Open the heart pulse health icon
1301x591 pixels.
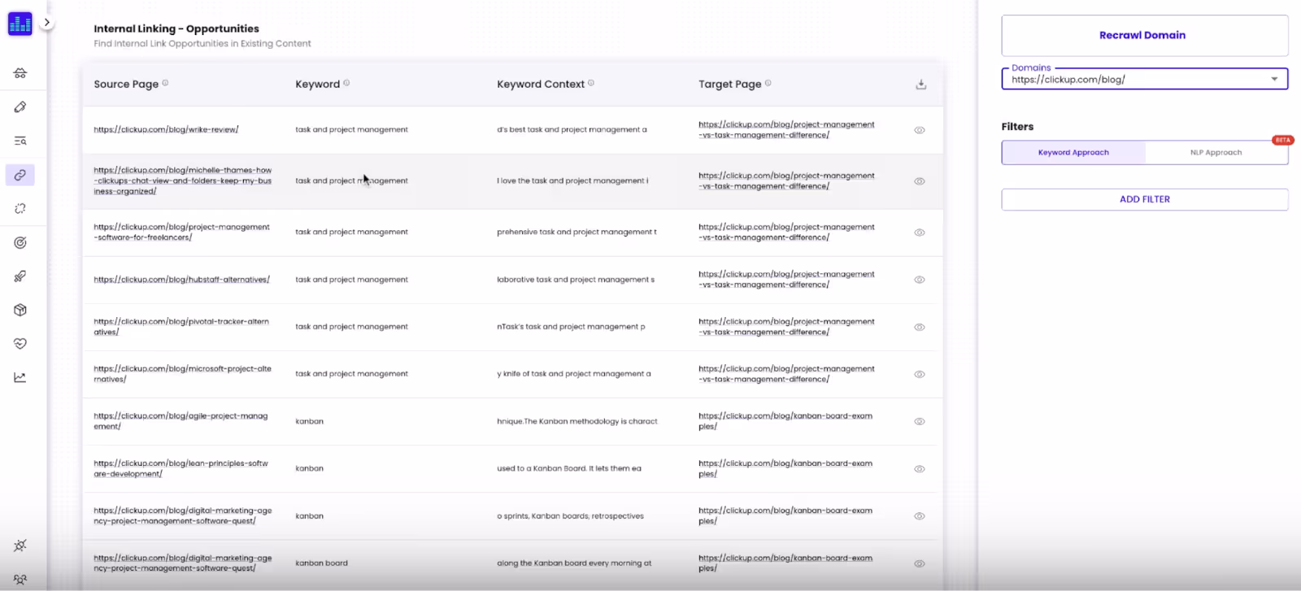coord(20,344)
